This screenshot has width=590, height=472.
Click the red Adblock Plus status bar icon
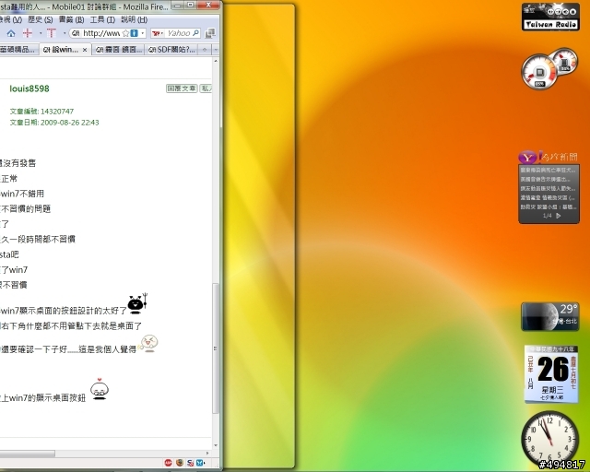(168, 463)
